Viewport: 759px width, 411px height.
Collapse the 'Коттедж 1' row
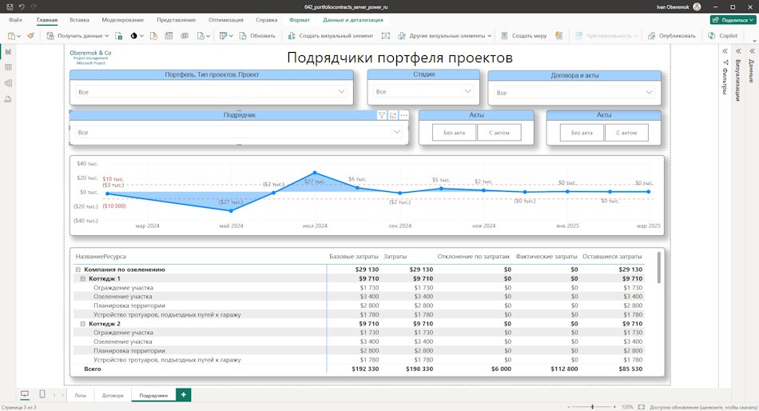click(x=83, y=279)
